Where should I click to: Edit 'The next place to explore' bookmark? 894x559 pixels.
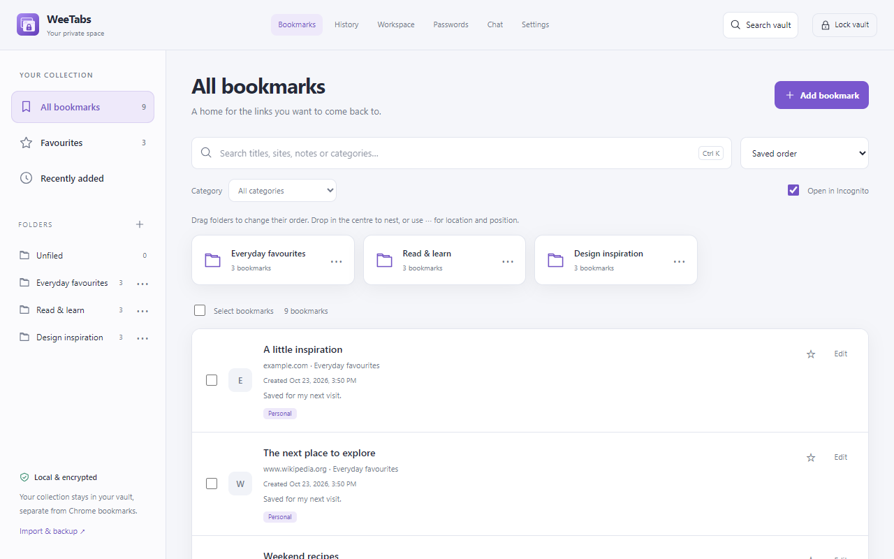841,458
